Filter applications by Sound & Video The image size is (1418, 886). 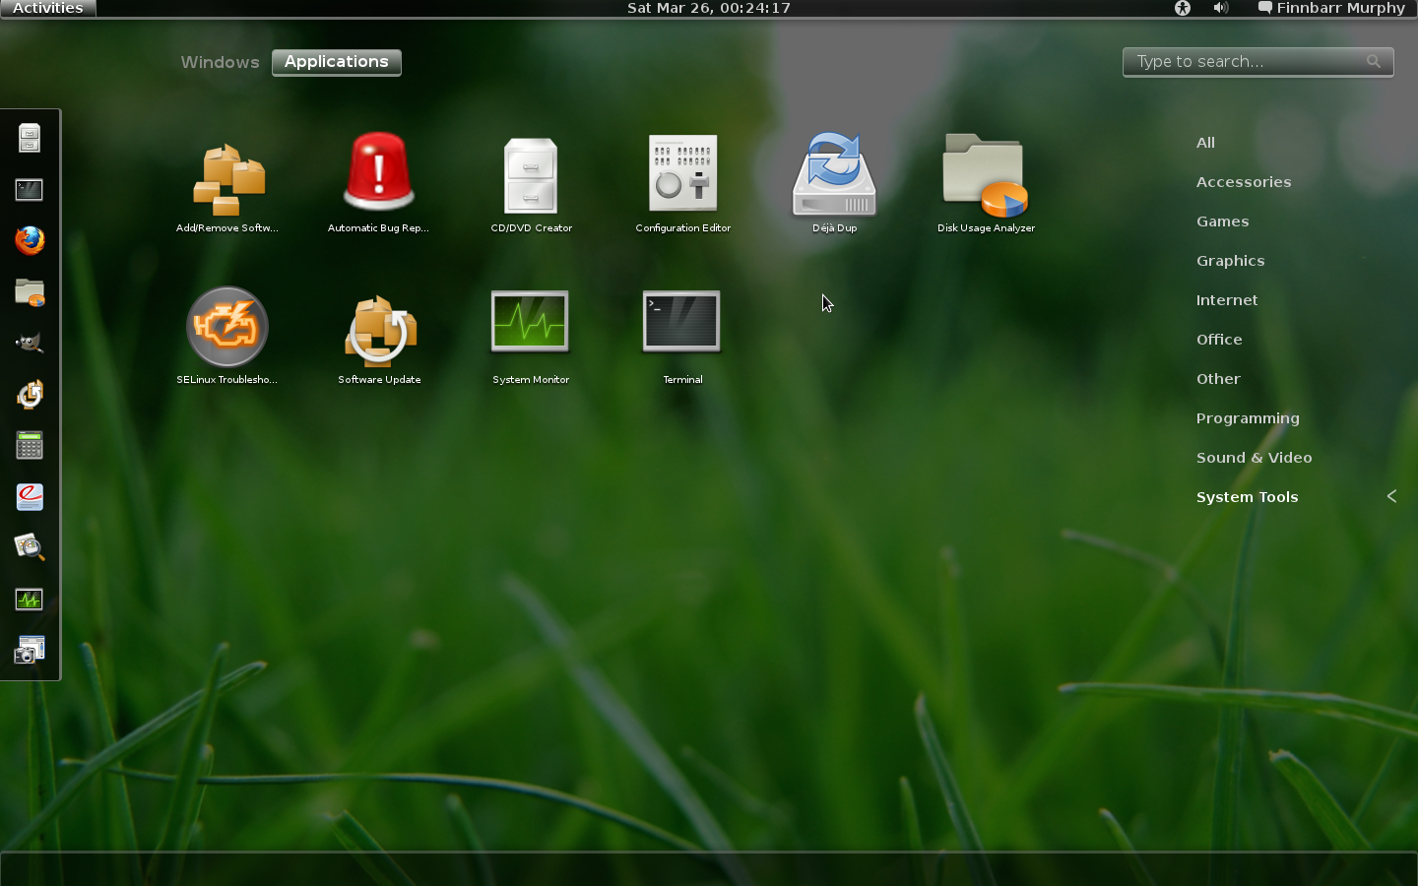[x=1254, y=458]
